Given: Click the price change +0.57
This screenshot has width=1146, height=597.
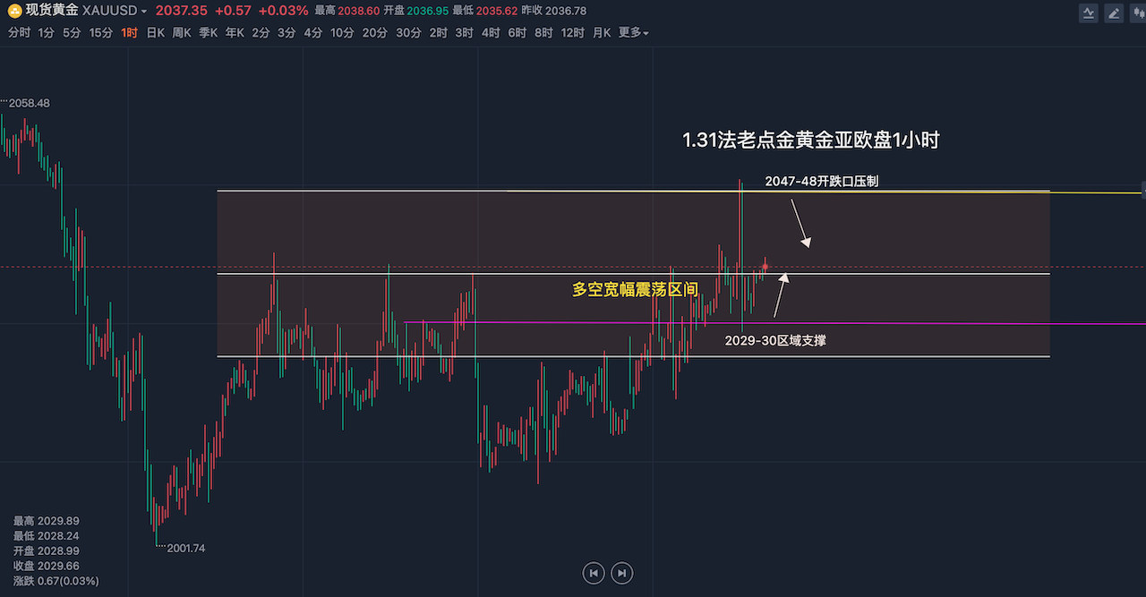Looking at the screenshot, I should [233, 11].
